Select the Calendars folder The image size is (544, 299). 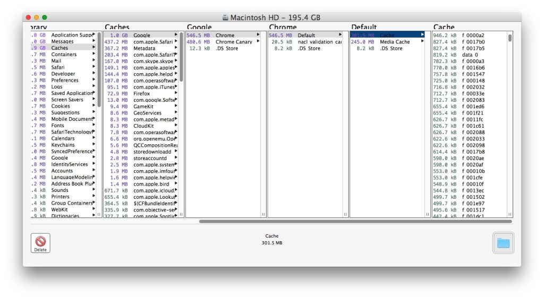(64, 138)
